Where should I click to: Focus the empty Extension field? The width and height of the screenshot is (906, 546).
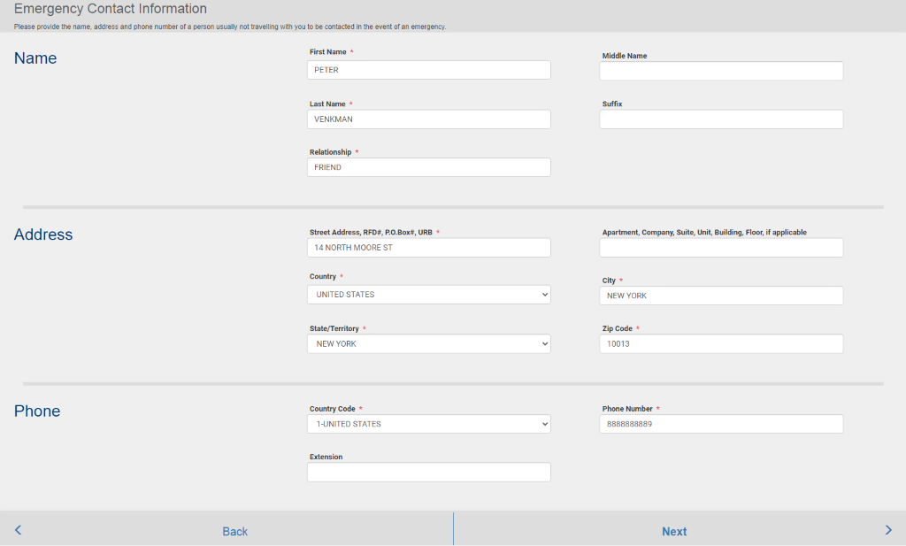tap(428, 473)
